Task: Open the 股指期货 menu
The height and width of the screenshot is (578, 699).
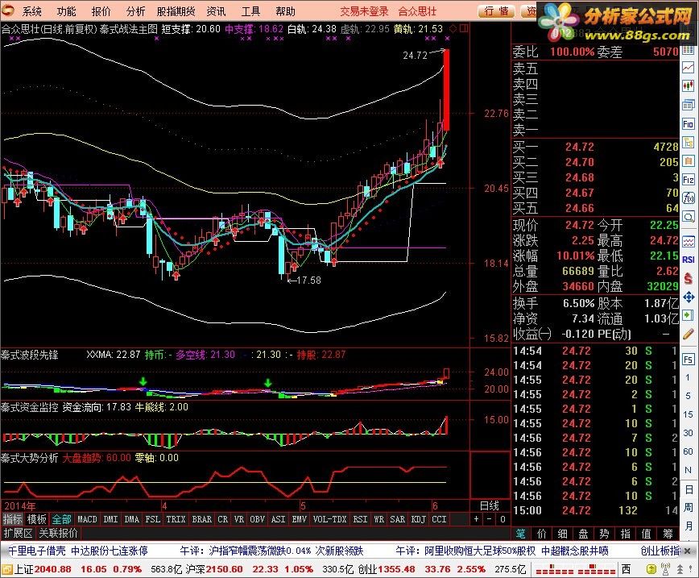Action: [x=176, y=11]
